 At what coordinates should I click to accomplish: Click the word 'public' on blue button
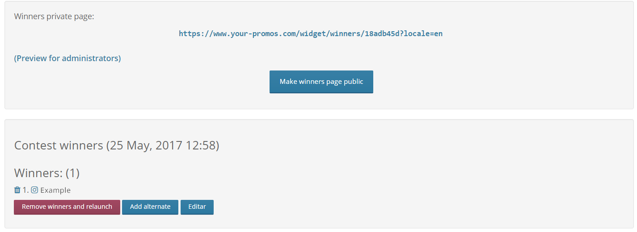[x=354, y=82]
